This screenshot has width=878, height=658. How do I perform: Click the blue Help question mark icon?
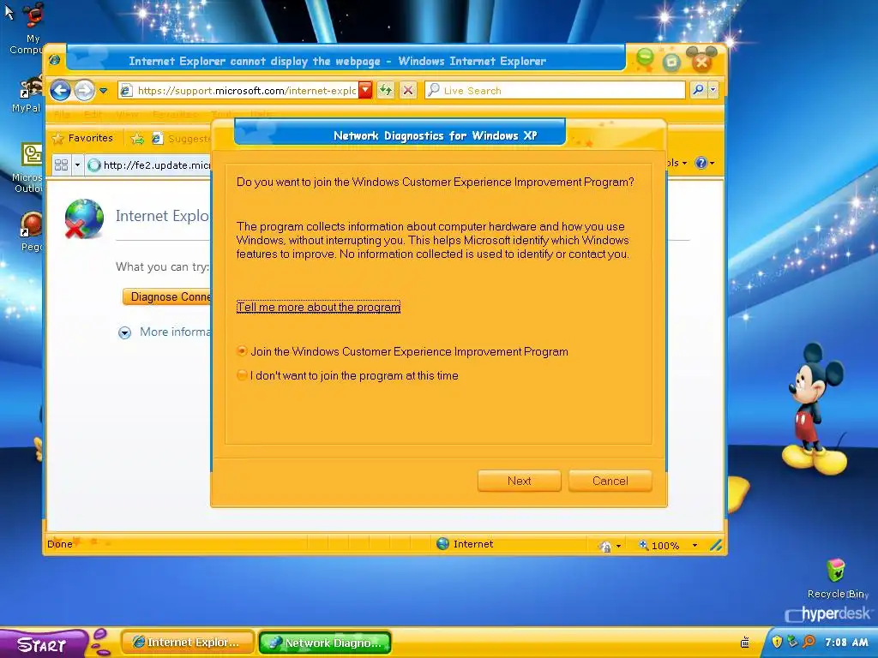pos(701,163)
